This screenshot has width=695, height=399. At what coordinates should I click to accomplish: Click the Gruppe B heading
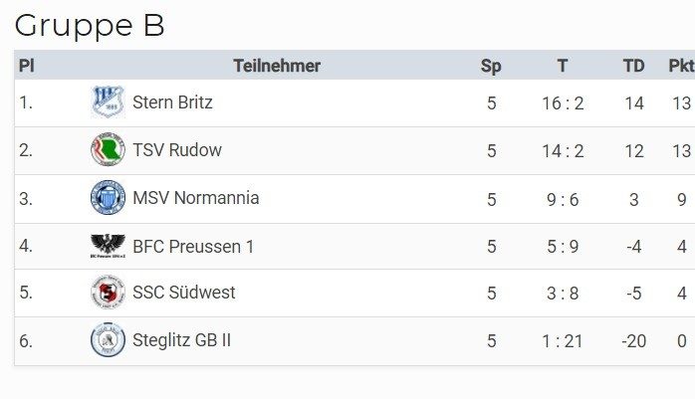click(90, 25)
